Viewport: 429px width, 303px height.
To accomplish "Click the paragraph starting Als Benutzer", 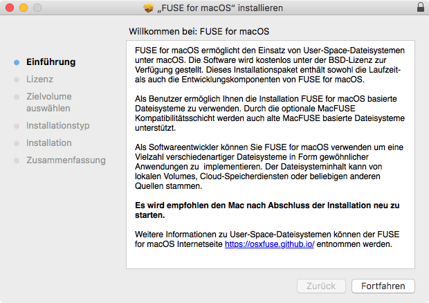I will tap(270, 113).
